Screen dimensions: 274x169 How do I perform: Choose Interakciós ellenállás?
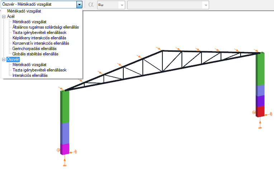click(30, 75)
